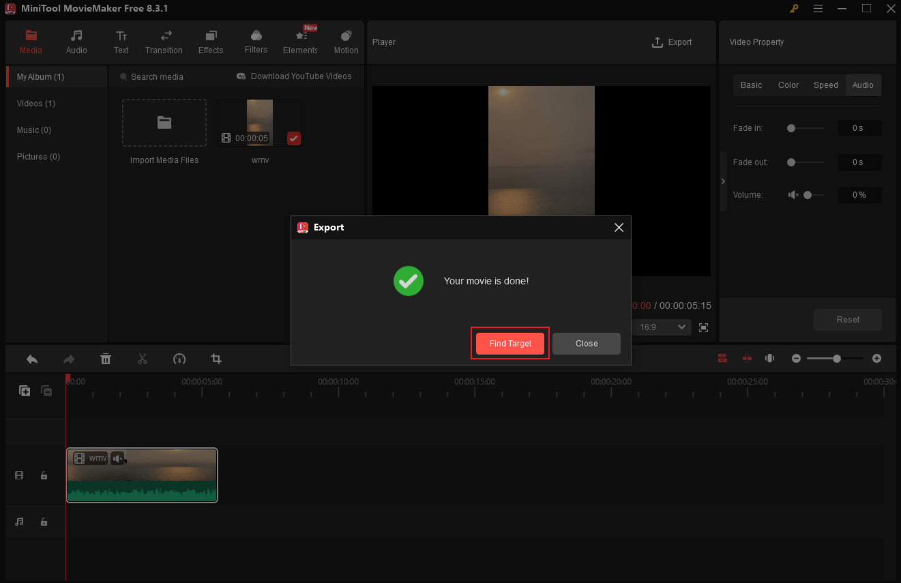
Task: Select Music in the media sidebar
Action: point(33,130)
